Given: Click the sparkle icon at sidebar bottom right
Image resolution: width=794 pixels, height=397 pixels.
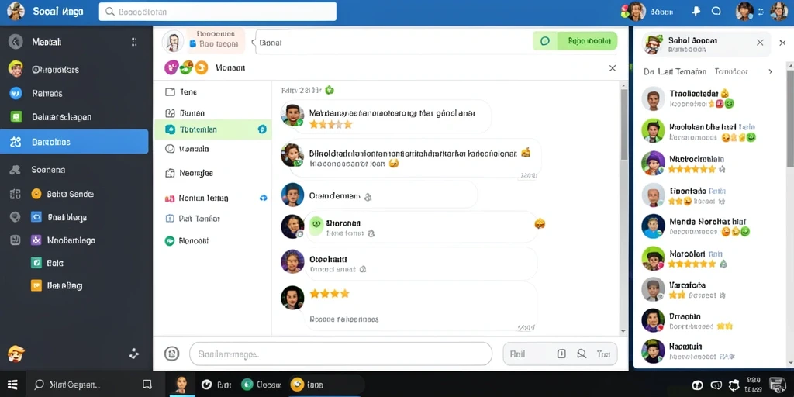Looking at the screenshot, I should (134, 354).
